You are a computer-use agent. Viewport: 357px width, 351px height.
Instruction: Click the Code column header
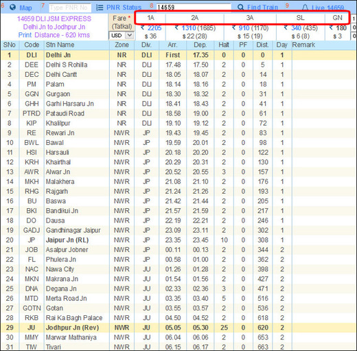tap(32, 45)
